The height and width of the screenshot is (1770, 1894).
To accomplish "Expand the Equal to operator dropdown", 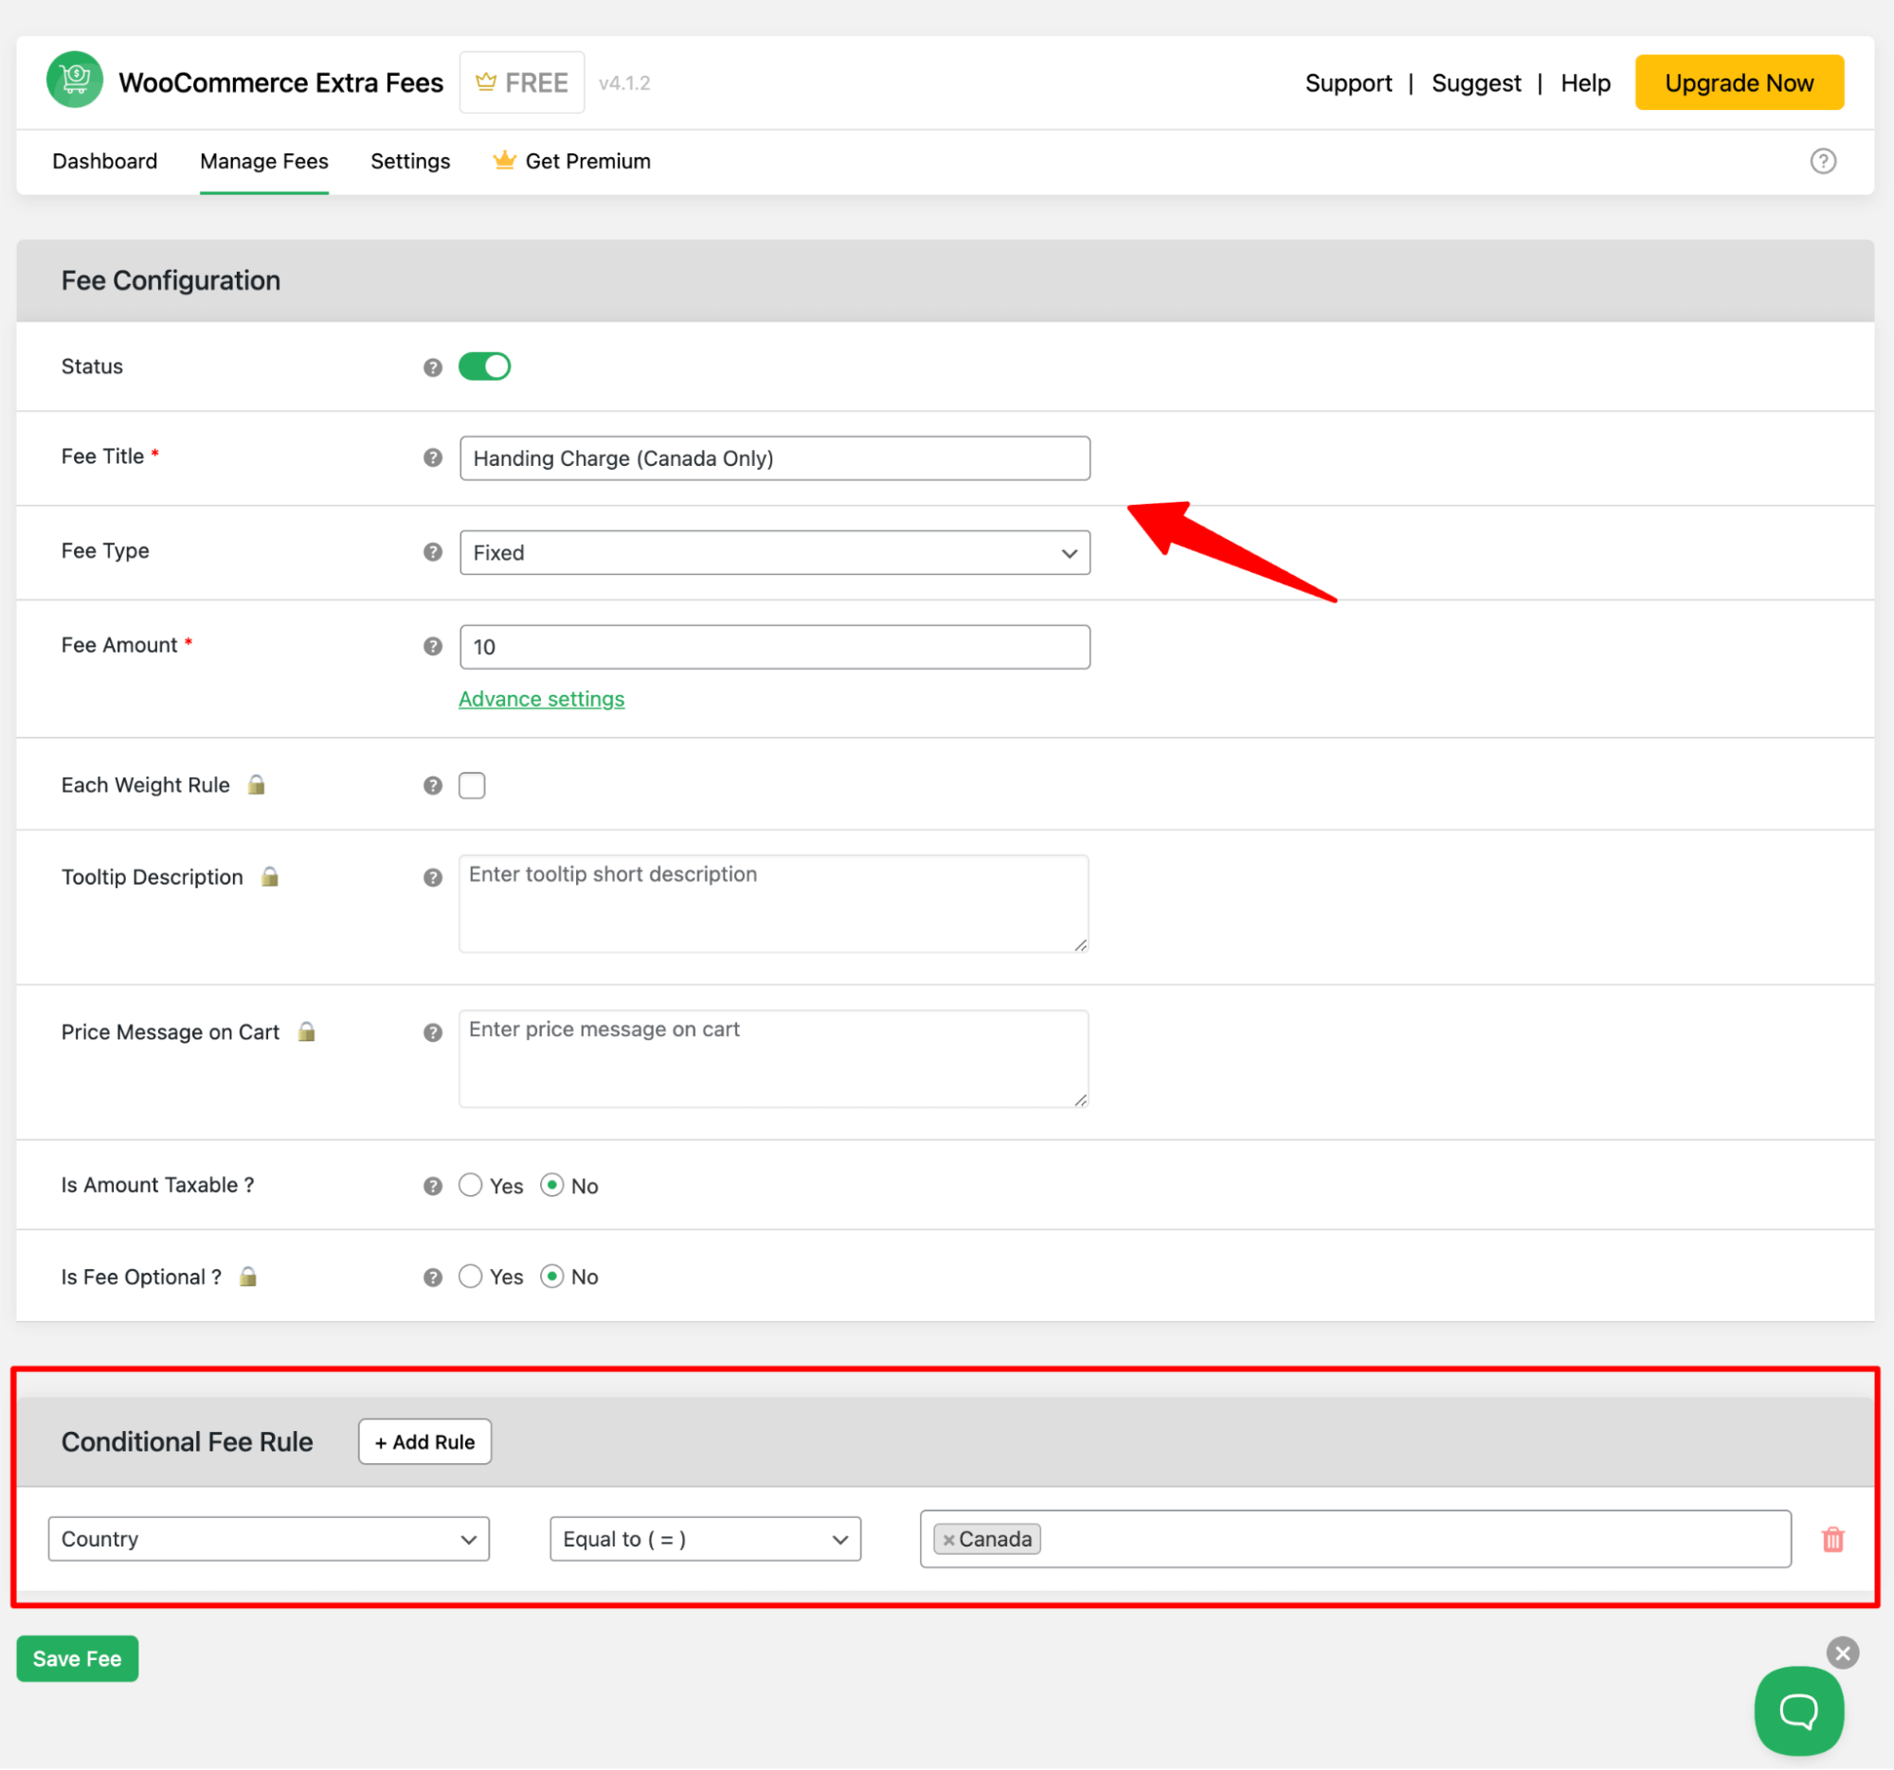I will coord(702,1537).
